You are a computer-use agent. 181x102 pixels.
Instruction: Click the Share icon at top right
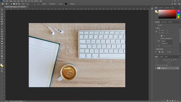(179, 4)
